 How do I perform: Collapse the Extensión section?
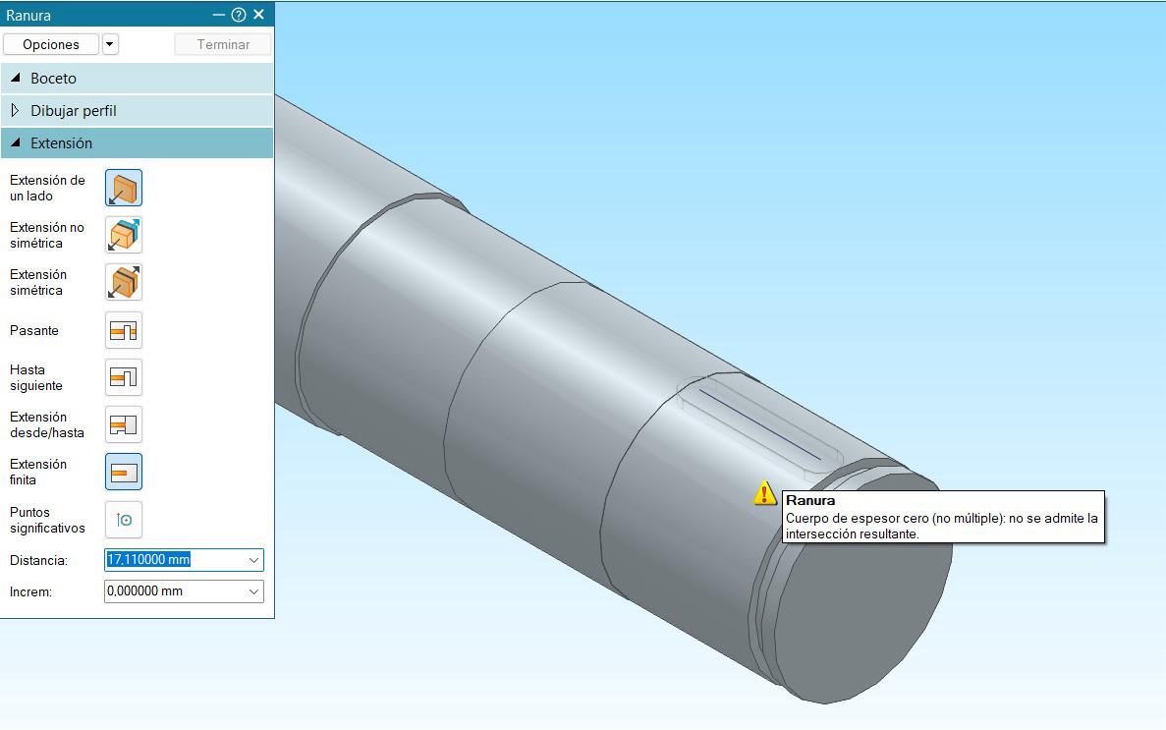coord(16,143)
